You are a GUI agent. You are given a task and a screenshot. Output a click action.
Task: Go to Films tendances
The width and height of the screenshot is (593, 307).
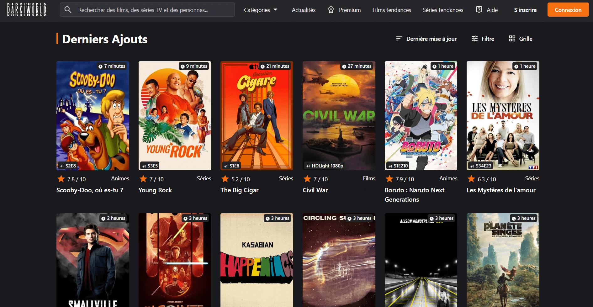(x=391, y=10)
